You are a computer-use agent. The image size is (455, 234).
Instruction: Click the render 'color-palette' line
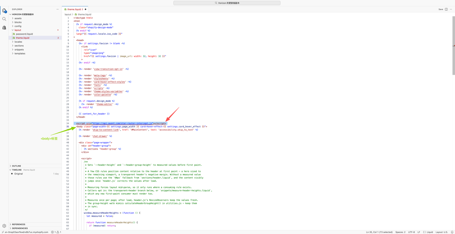(x=98, y=95)
